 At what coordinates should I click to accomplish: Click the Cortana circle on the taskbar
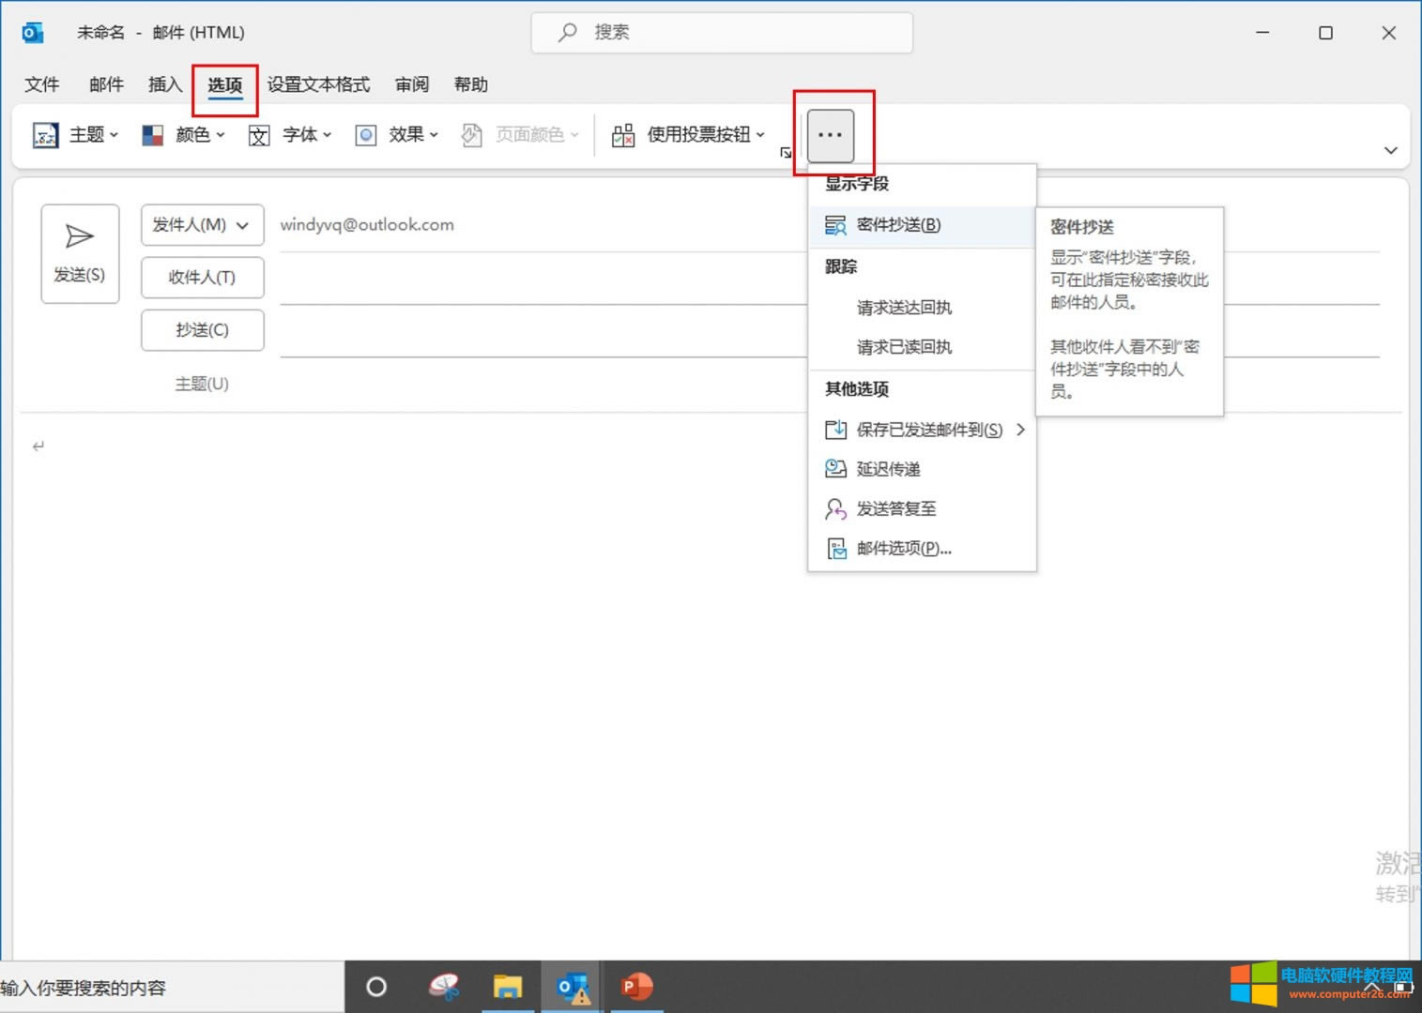[x=376, y=987]
